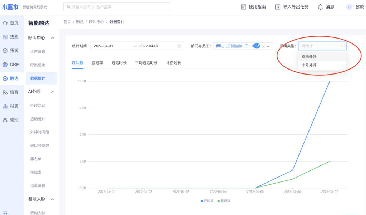
Task: Click the 管理 layers icon
Action: [x=5, y=120]
